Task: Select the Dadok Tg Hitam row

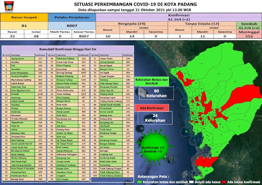Action: click(x=68, y=133)
